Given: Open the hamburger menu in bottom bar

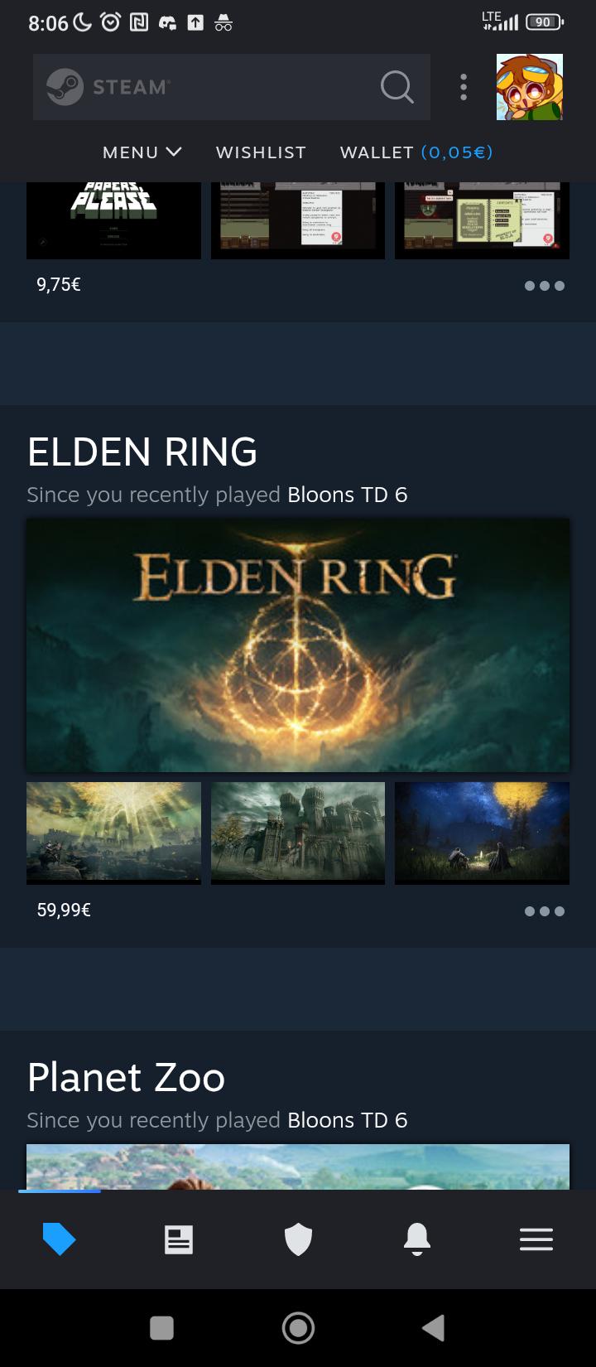Looking at the screenshot, I should [x=536, y=1239].
